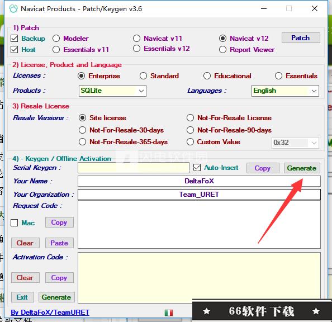Click the Italian flag icon

[x=169, y=312]
